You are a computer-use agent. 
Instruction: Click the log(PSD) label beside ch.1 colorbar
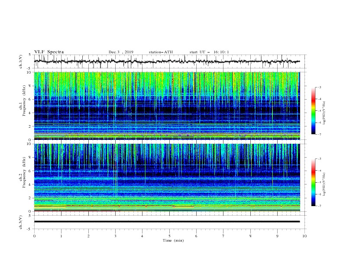[324, 113]
